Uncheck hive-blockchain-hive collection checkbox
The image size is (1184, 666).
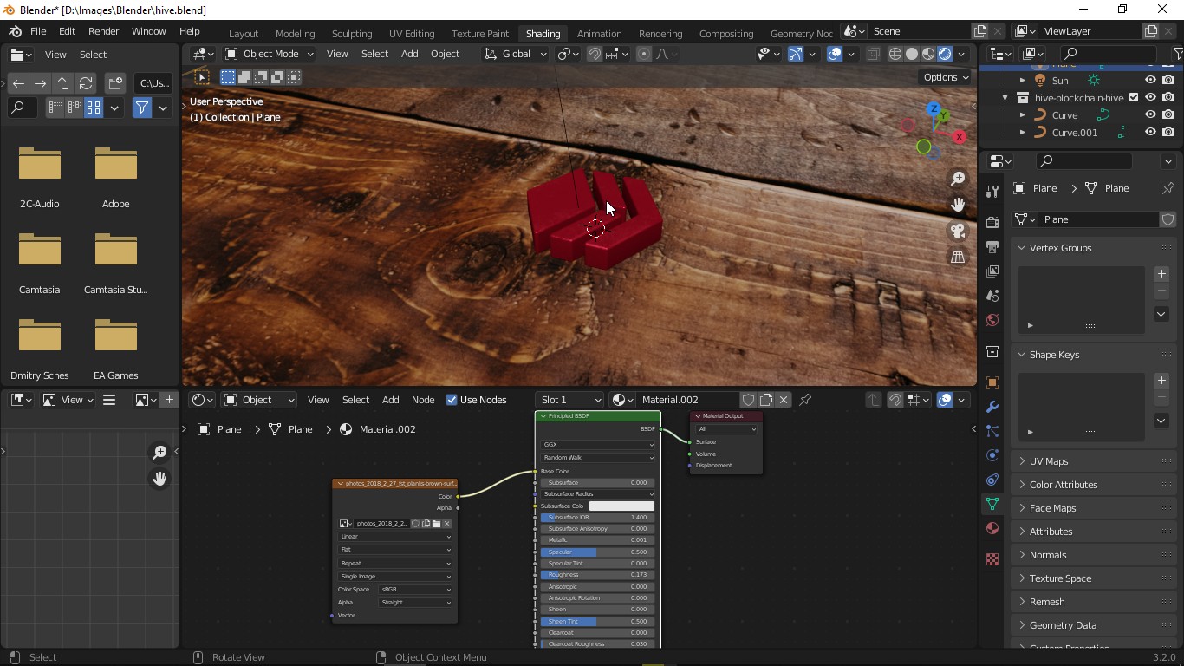click(1134, 97)
